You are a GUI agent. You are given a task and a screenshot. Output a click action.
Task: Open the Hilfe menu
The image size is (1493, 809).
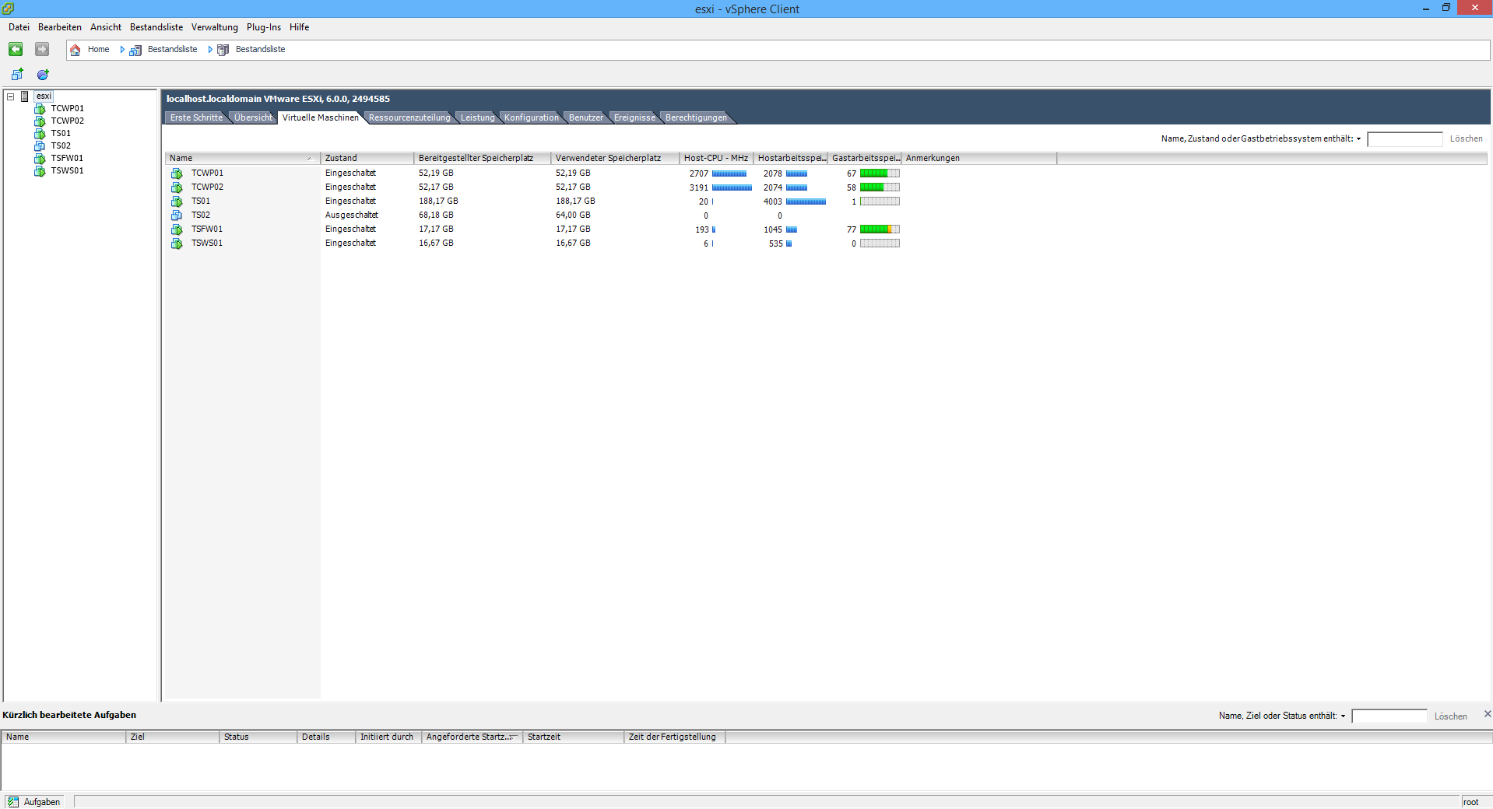click(300, 27)
